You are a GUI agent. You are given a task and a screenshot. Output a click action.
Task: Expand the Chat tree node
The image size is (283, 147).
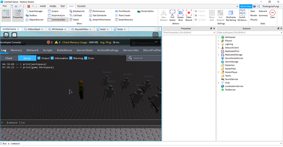click(218, 83)
